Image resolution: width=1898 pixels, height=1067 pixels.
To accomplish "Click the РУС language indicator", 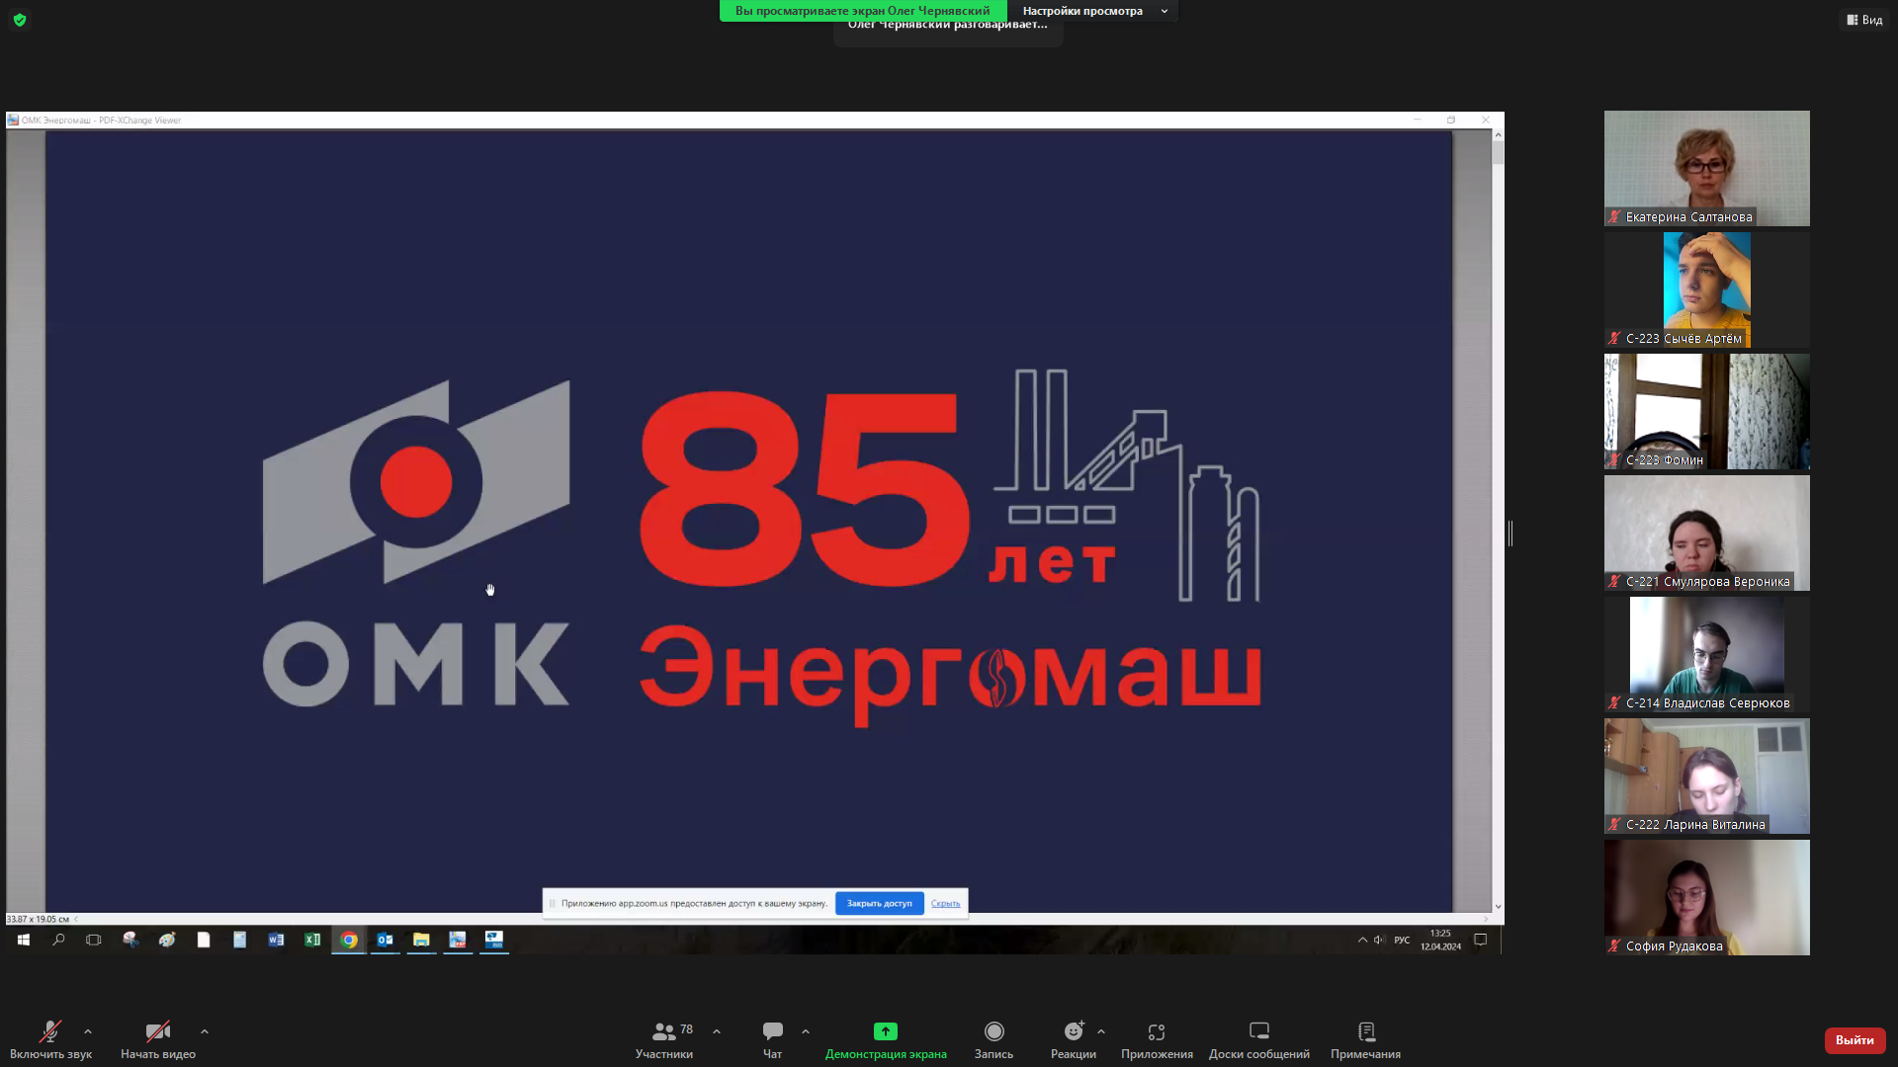I will 1402,940.
